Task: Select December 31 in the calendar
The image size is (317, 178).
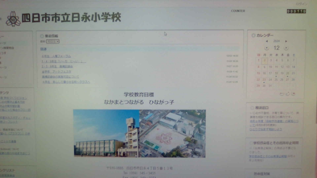Action: (x=270, y=86)
